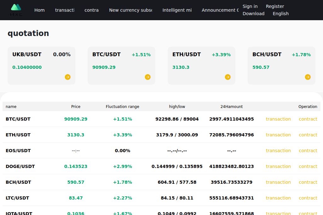Click the Sign in link
323x215 pixels.
(x=250, y=6)
